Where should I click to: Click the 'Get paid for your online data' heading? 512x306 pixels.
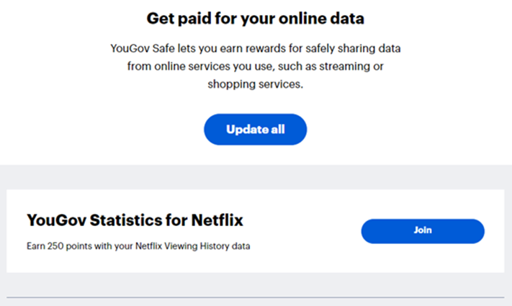[x=256, y=18]
